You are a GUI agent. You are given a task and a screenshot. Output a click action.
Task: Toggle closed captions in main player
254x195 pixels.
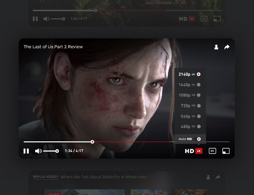coord(212,151)
